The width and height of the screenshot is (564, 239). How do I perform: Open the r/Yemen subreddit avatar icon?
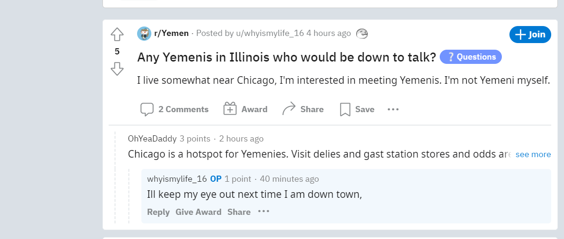point(144,34)
